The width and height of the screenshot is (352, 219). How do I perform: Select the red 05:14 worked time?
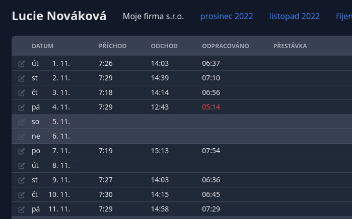point(211,107)
